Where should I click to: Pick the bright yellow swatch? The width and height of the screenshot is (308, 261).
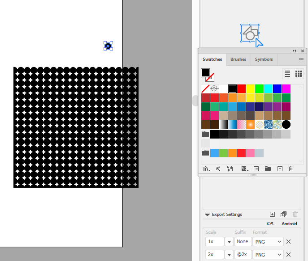click(251, 88)
